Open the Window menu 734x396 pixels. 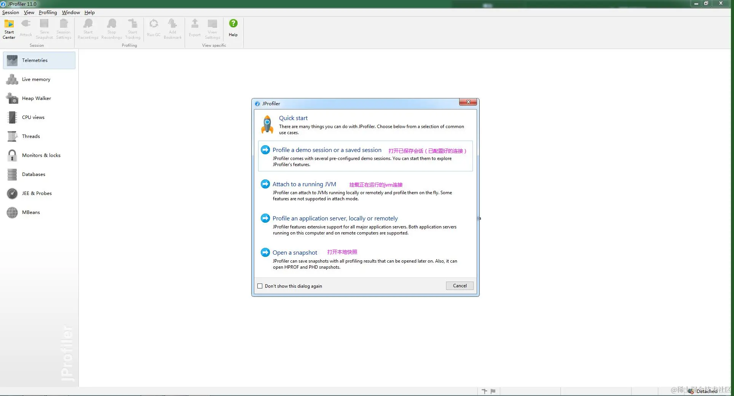[71, 12]
